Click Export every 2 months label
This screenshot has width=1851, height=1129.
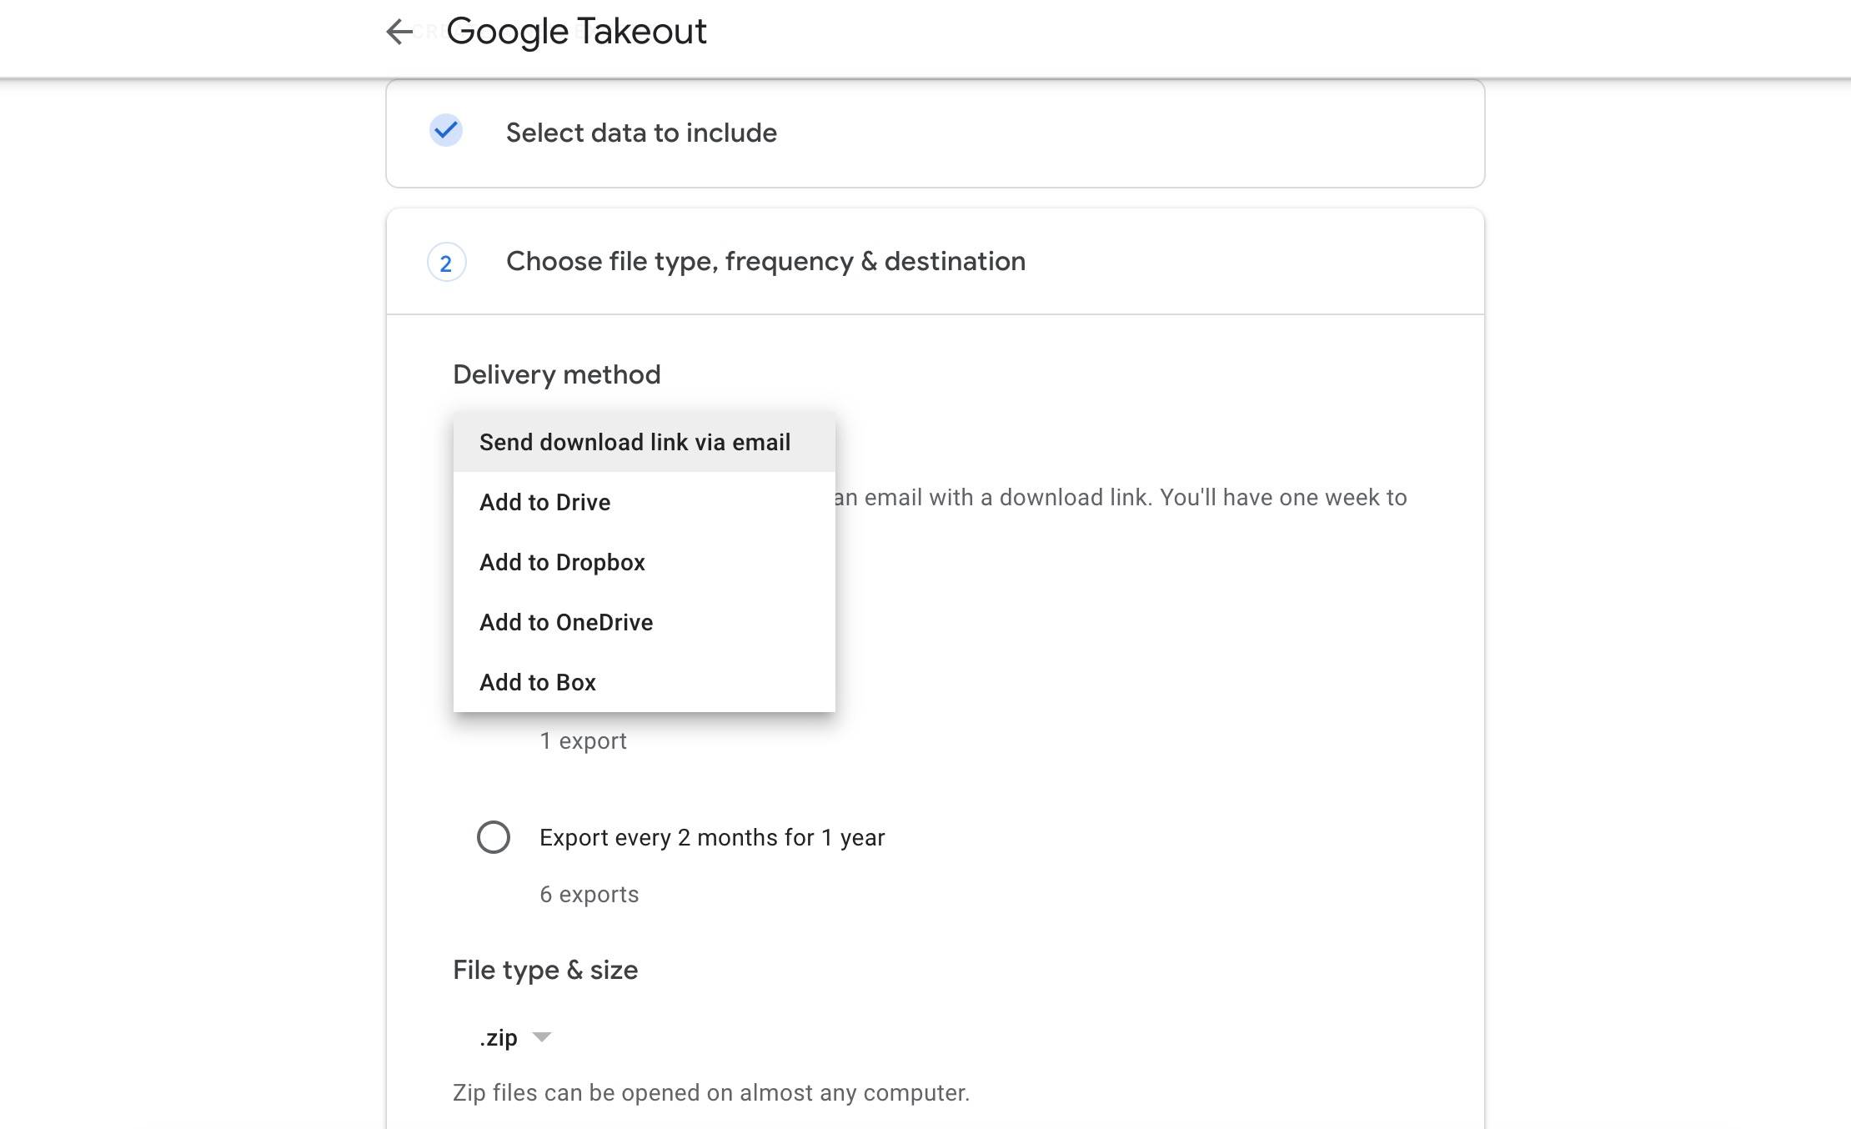tap(712, 837)
